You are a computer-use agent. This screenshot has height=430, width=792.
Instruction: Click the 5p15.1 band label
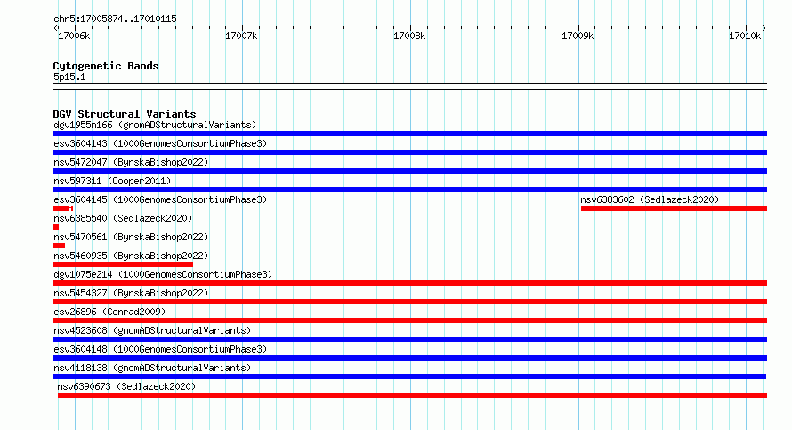[x=69, y=77]
